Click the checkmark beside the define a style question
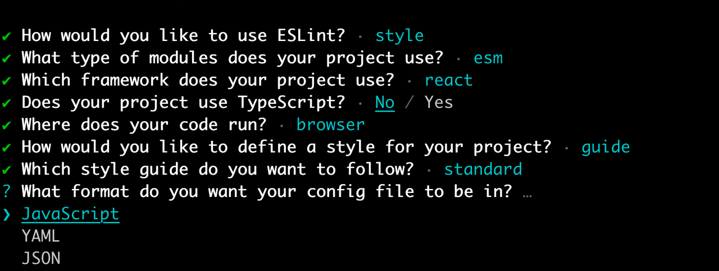The image size is (719, 271). tap(7, 148)
